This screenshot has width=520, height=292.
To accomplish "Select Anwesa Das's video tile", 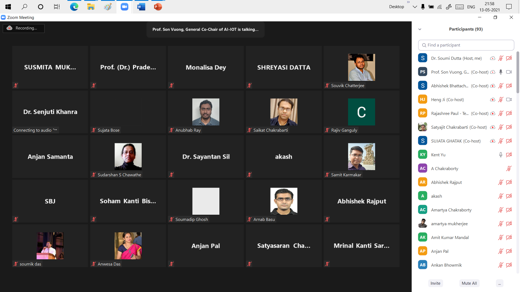I will coord(128,246).
